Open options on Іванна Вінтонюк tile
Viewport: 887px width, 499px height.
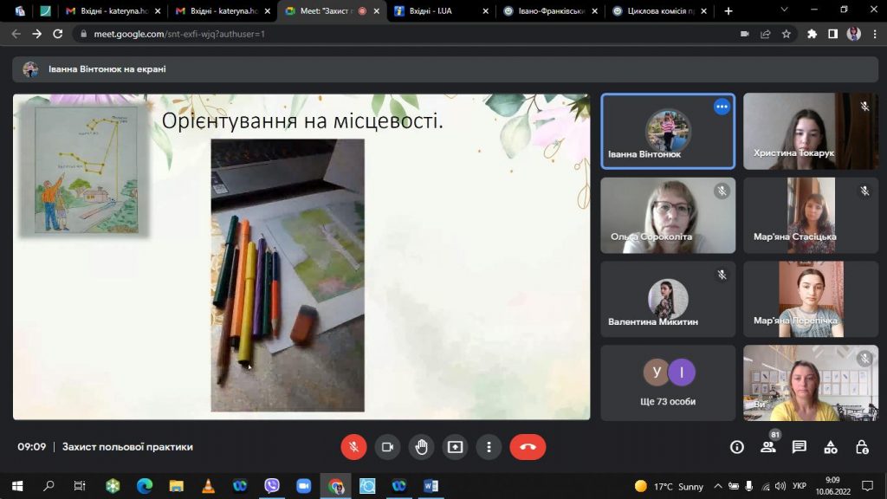point(722,107)
